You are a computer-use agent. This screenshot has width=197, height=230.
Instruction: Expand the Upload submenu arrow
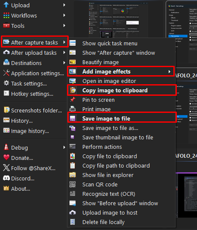pyautogui.click(x=64, y=5)
